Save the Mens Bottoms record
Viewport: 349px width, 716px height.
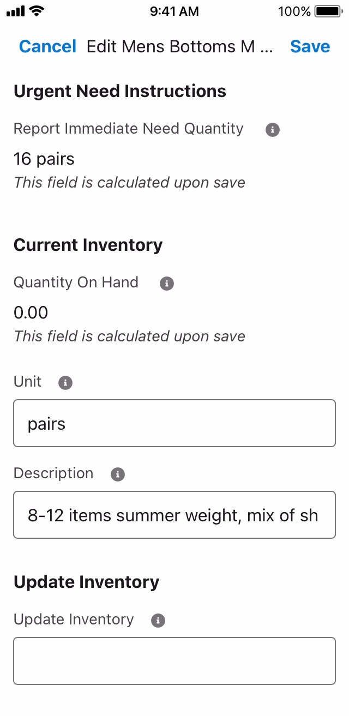click(x=310, y=47)
